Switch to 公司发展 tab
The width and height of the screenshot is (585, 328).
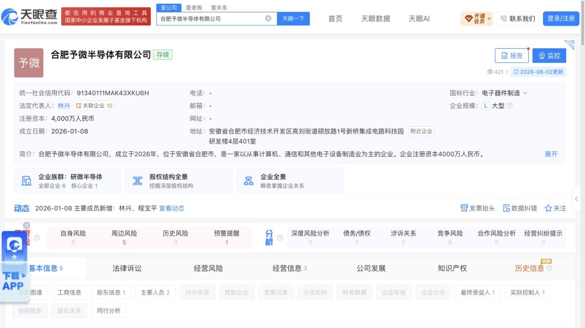point(371,268)
